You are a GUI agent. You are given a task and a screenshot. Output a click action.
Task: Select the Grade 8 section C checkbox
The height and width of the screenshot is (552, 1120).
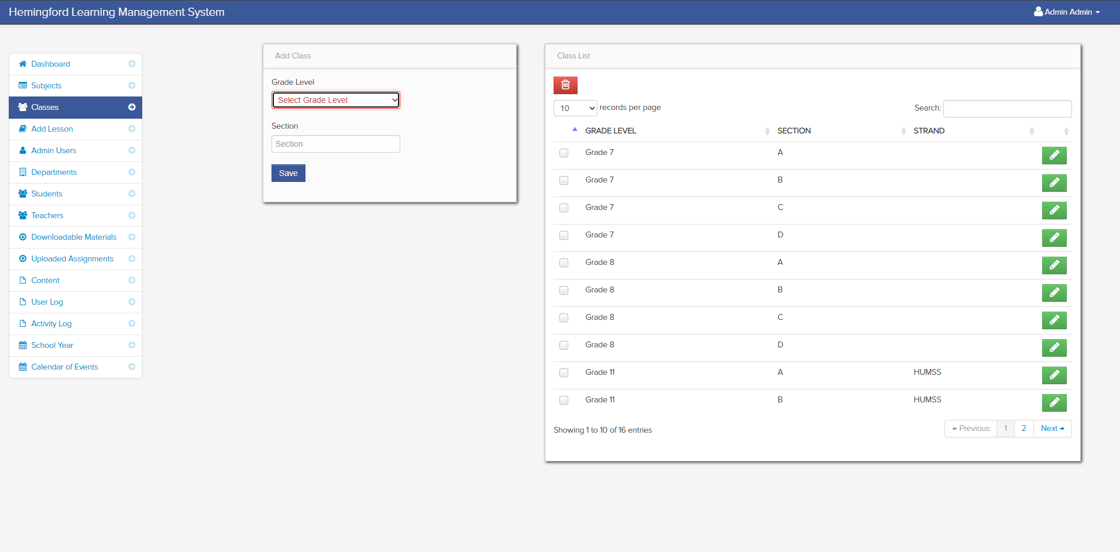point(564,318)
